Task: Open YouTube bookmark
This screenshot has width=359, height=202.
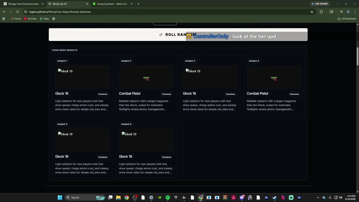Action: (30, 19)
